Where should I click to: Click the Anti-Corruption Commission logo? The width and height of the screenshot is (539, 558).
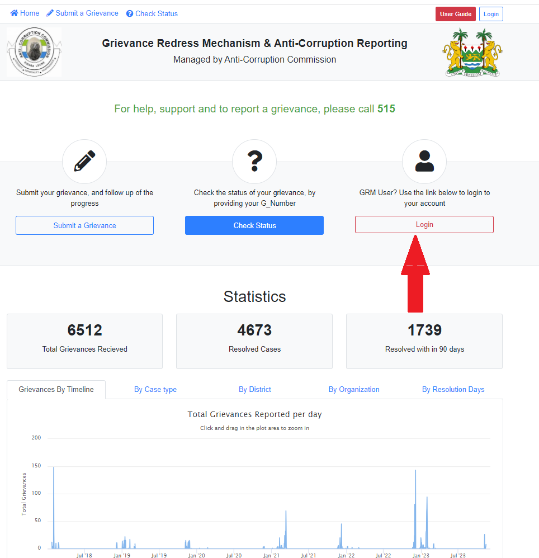34,52
